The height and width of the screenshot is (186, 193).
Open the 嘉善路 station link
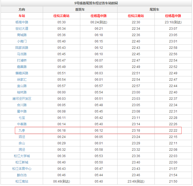click(x=22, y=67)
